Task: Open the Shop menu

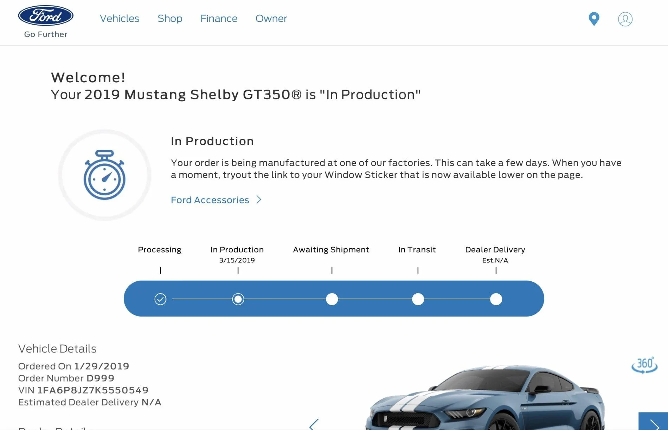Action: 170,18
